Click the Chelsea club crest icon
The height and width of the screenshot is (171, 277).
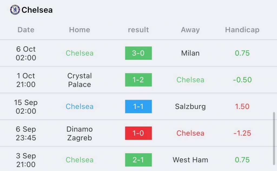tap(15, 10)
